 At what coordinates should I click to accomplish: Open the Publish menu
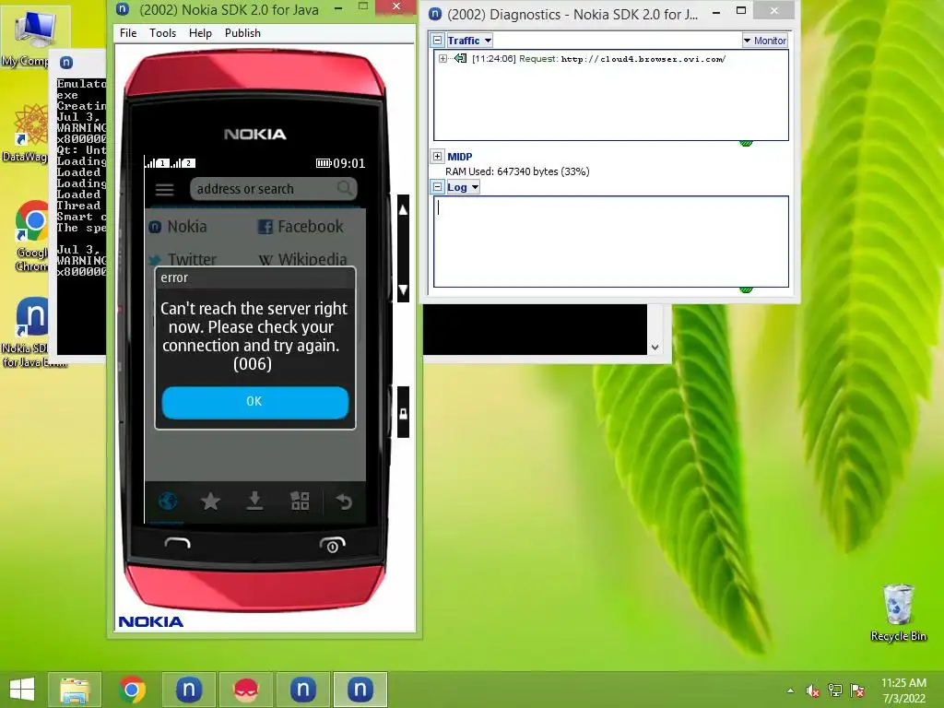(x=242, y=33)
